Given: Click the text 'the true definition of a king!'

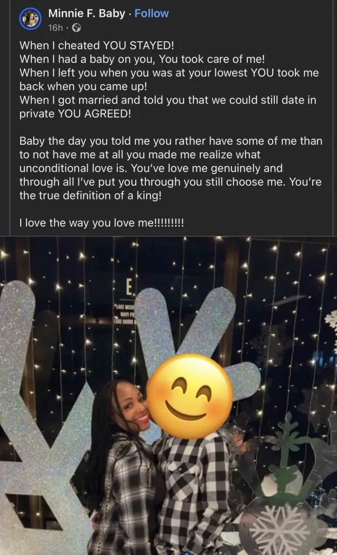Looking at the screenshot, I should pos(90,195).
